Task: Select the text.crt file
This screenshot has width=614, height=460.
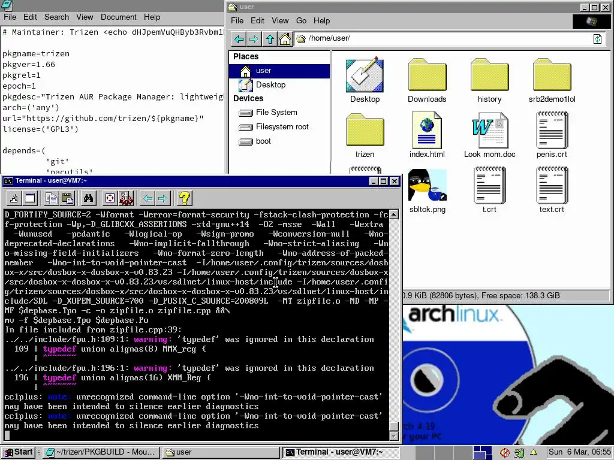Action: click(x=552, y=191)
